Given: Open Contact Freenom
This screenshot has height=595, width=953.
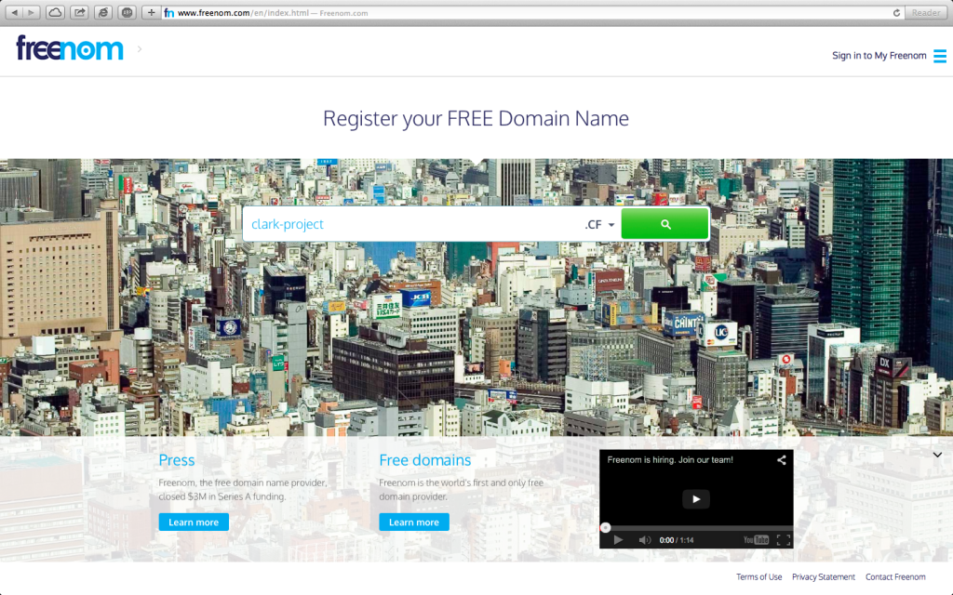Looking at the screenshot, I should 895,576.
